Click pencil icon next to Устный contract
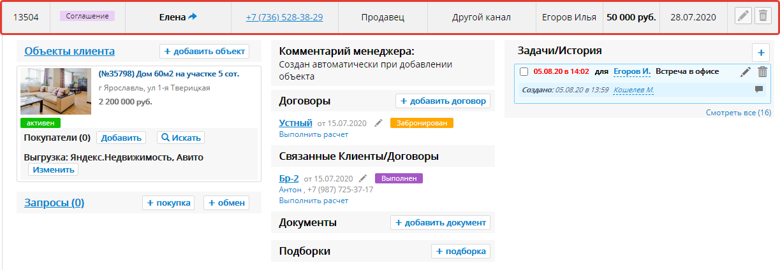This screenshot has height=270, width=780. click(378, 123)
